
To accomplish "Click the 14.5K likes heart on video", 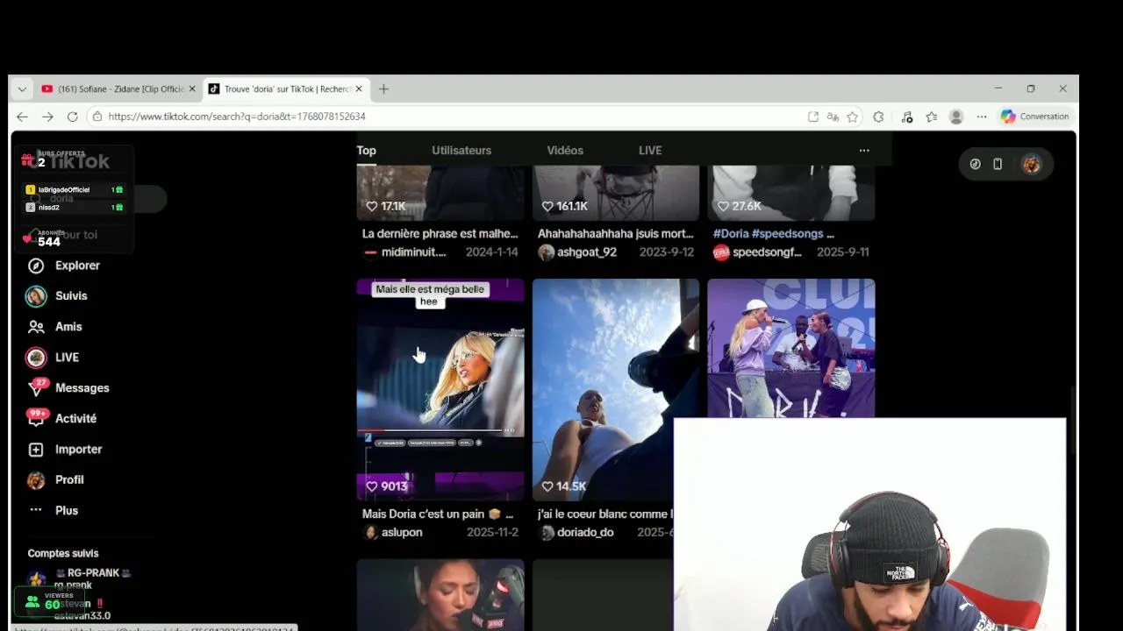I will [x=547, y=486].
